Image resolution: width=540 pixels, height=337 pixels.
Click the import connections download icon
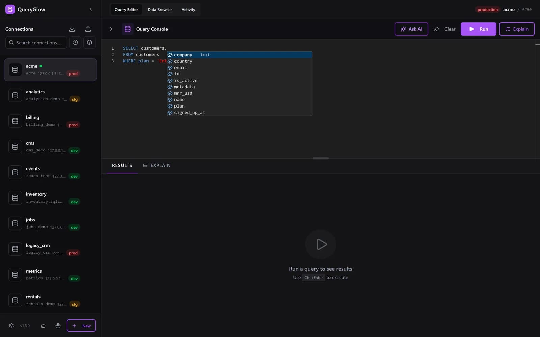click(72, 29)
